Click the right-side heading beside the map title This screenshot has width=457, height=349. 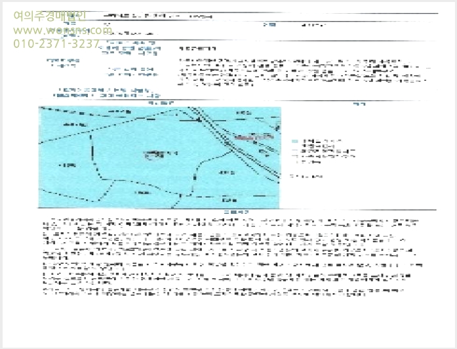[x=359, y=104]
